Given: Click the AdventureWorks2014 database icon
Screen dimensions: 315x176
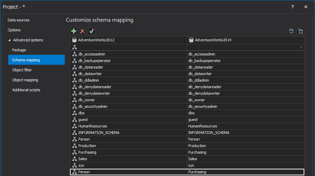Looking at the screenshot, I should (x=191, y=40).
